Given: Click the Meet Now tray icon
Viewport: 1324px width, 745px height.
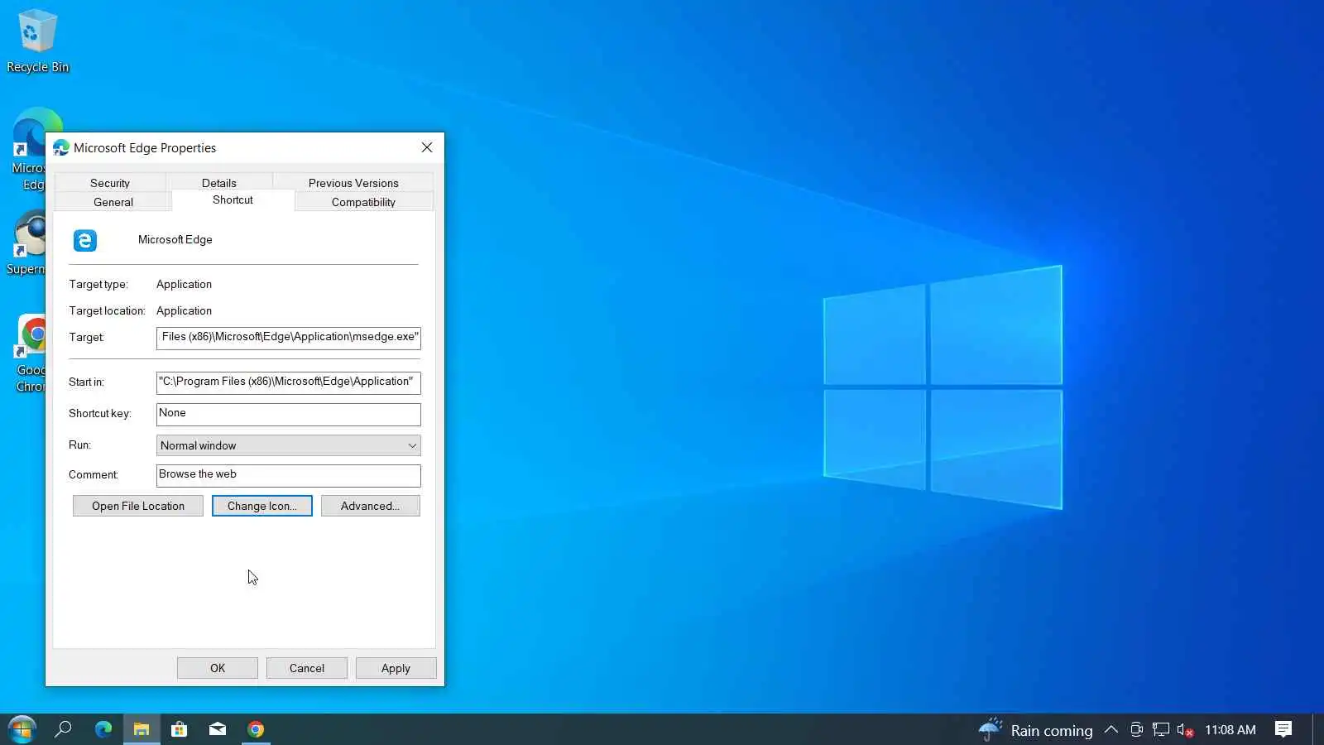Looking at the screenshot, I should pos(1136,730).
